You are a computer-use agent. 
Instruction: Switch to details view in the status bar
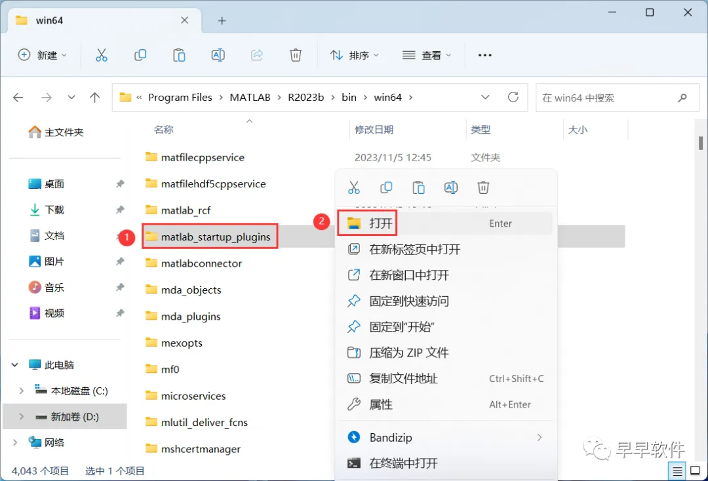(677, 472)
